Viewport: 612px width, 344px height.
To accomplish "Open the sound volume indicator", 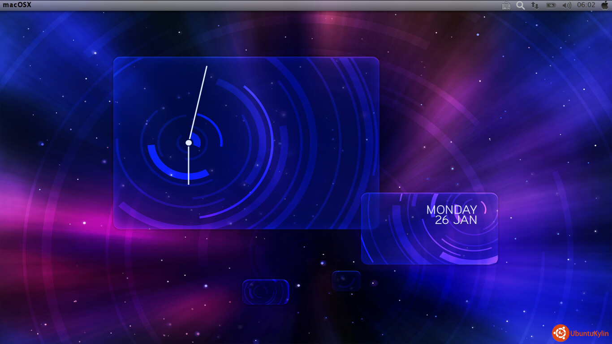I will pyautogui.click(x=566, y=5).
